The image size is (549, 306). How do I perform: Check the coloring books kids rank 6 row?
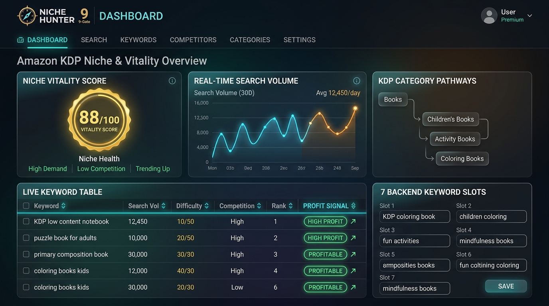(26, 287)
